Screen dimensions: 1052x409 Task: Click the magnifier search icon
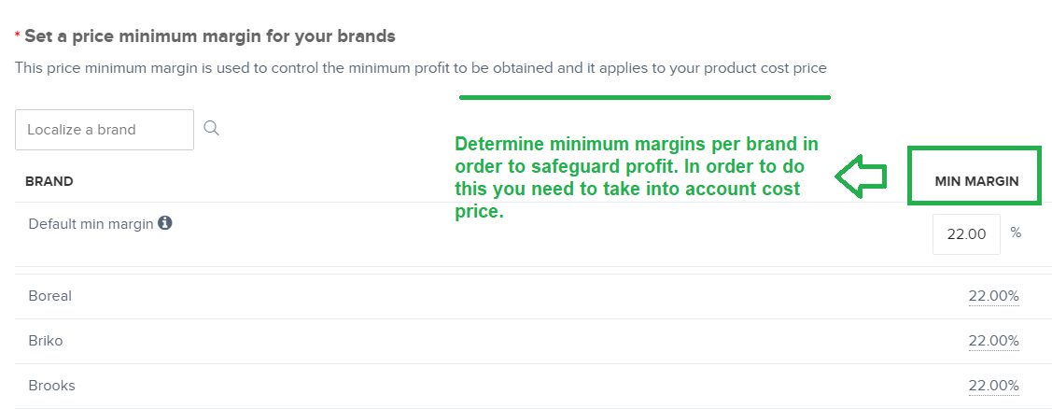[x=211, y=128]
